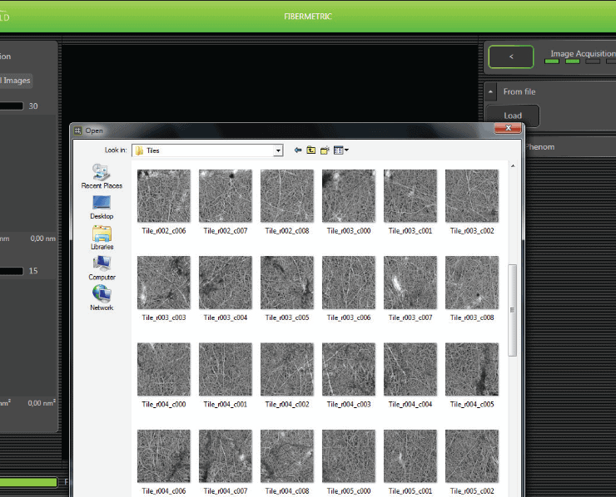
Task: Click the file name label Tile_r004_c002
Action: click(287, 404)
